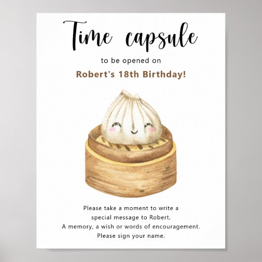The image size is (262, 262).
Task: Select the 'to be opened on' text
Action: pyautogui.click(x=131, y=60)
